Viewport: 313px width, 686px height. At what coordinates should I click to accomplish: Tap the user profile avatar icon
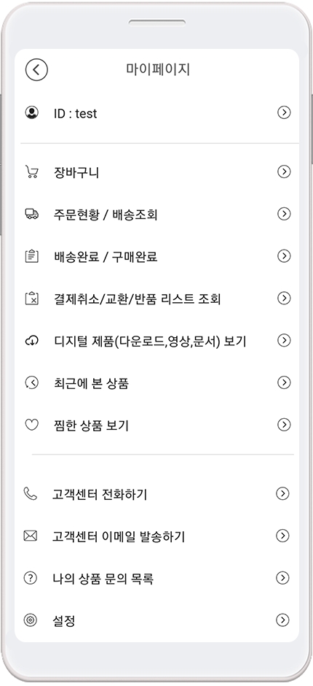tap(31, 113)
